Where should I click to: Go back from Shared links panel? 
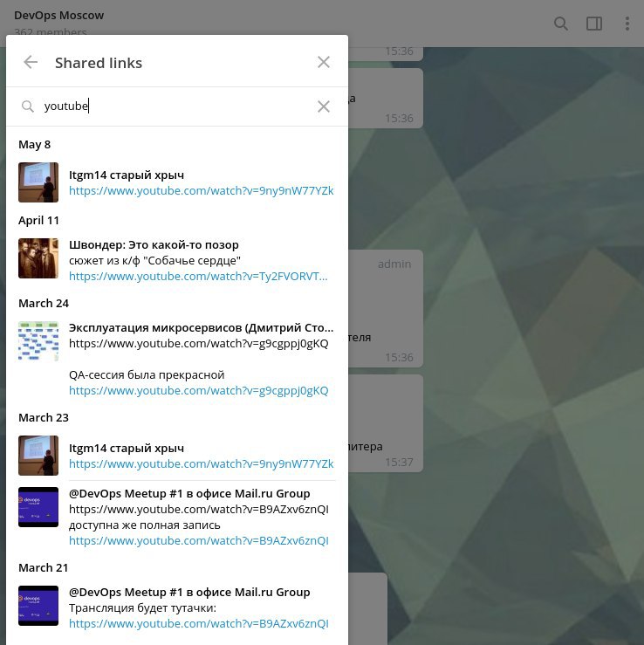click(x=31, y=63)
